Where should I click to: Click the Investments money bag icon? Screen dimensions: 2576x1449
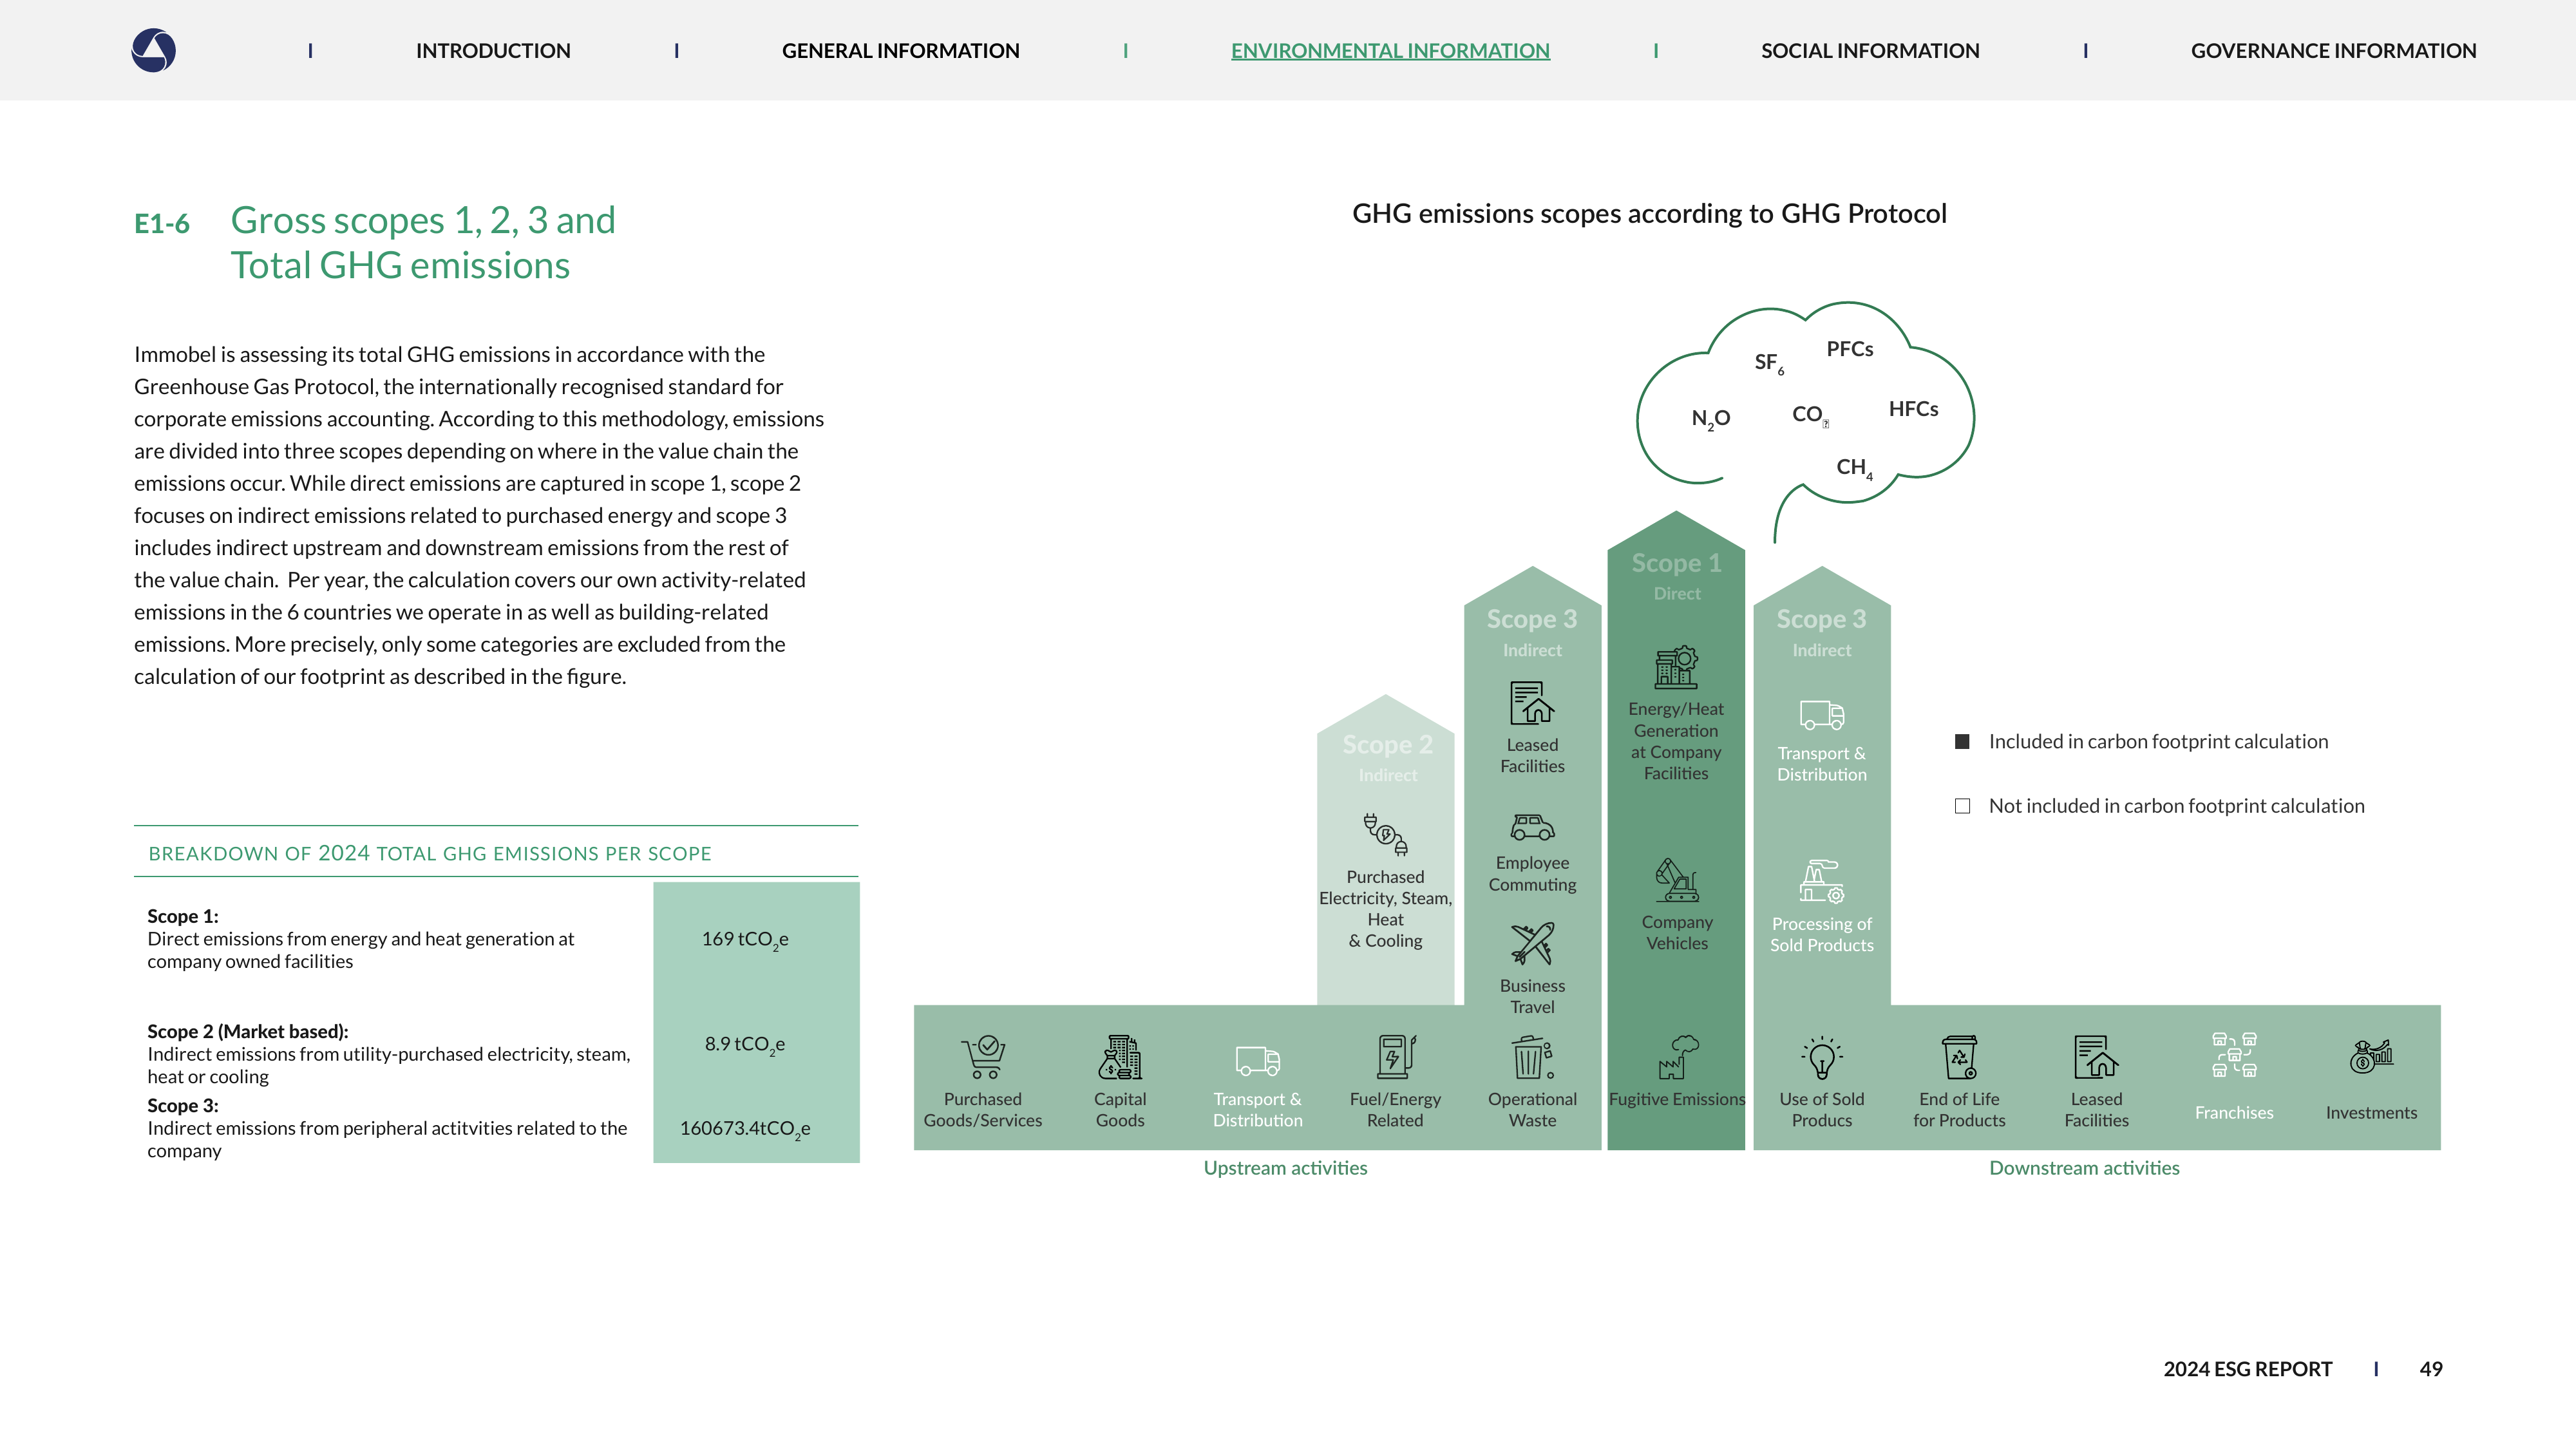[2371, 1056]
